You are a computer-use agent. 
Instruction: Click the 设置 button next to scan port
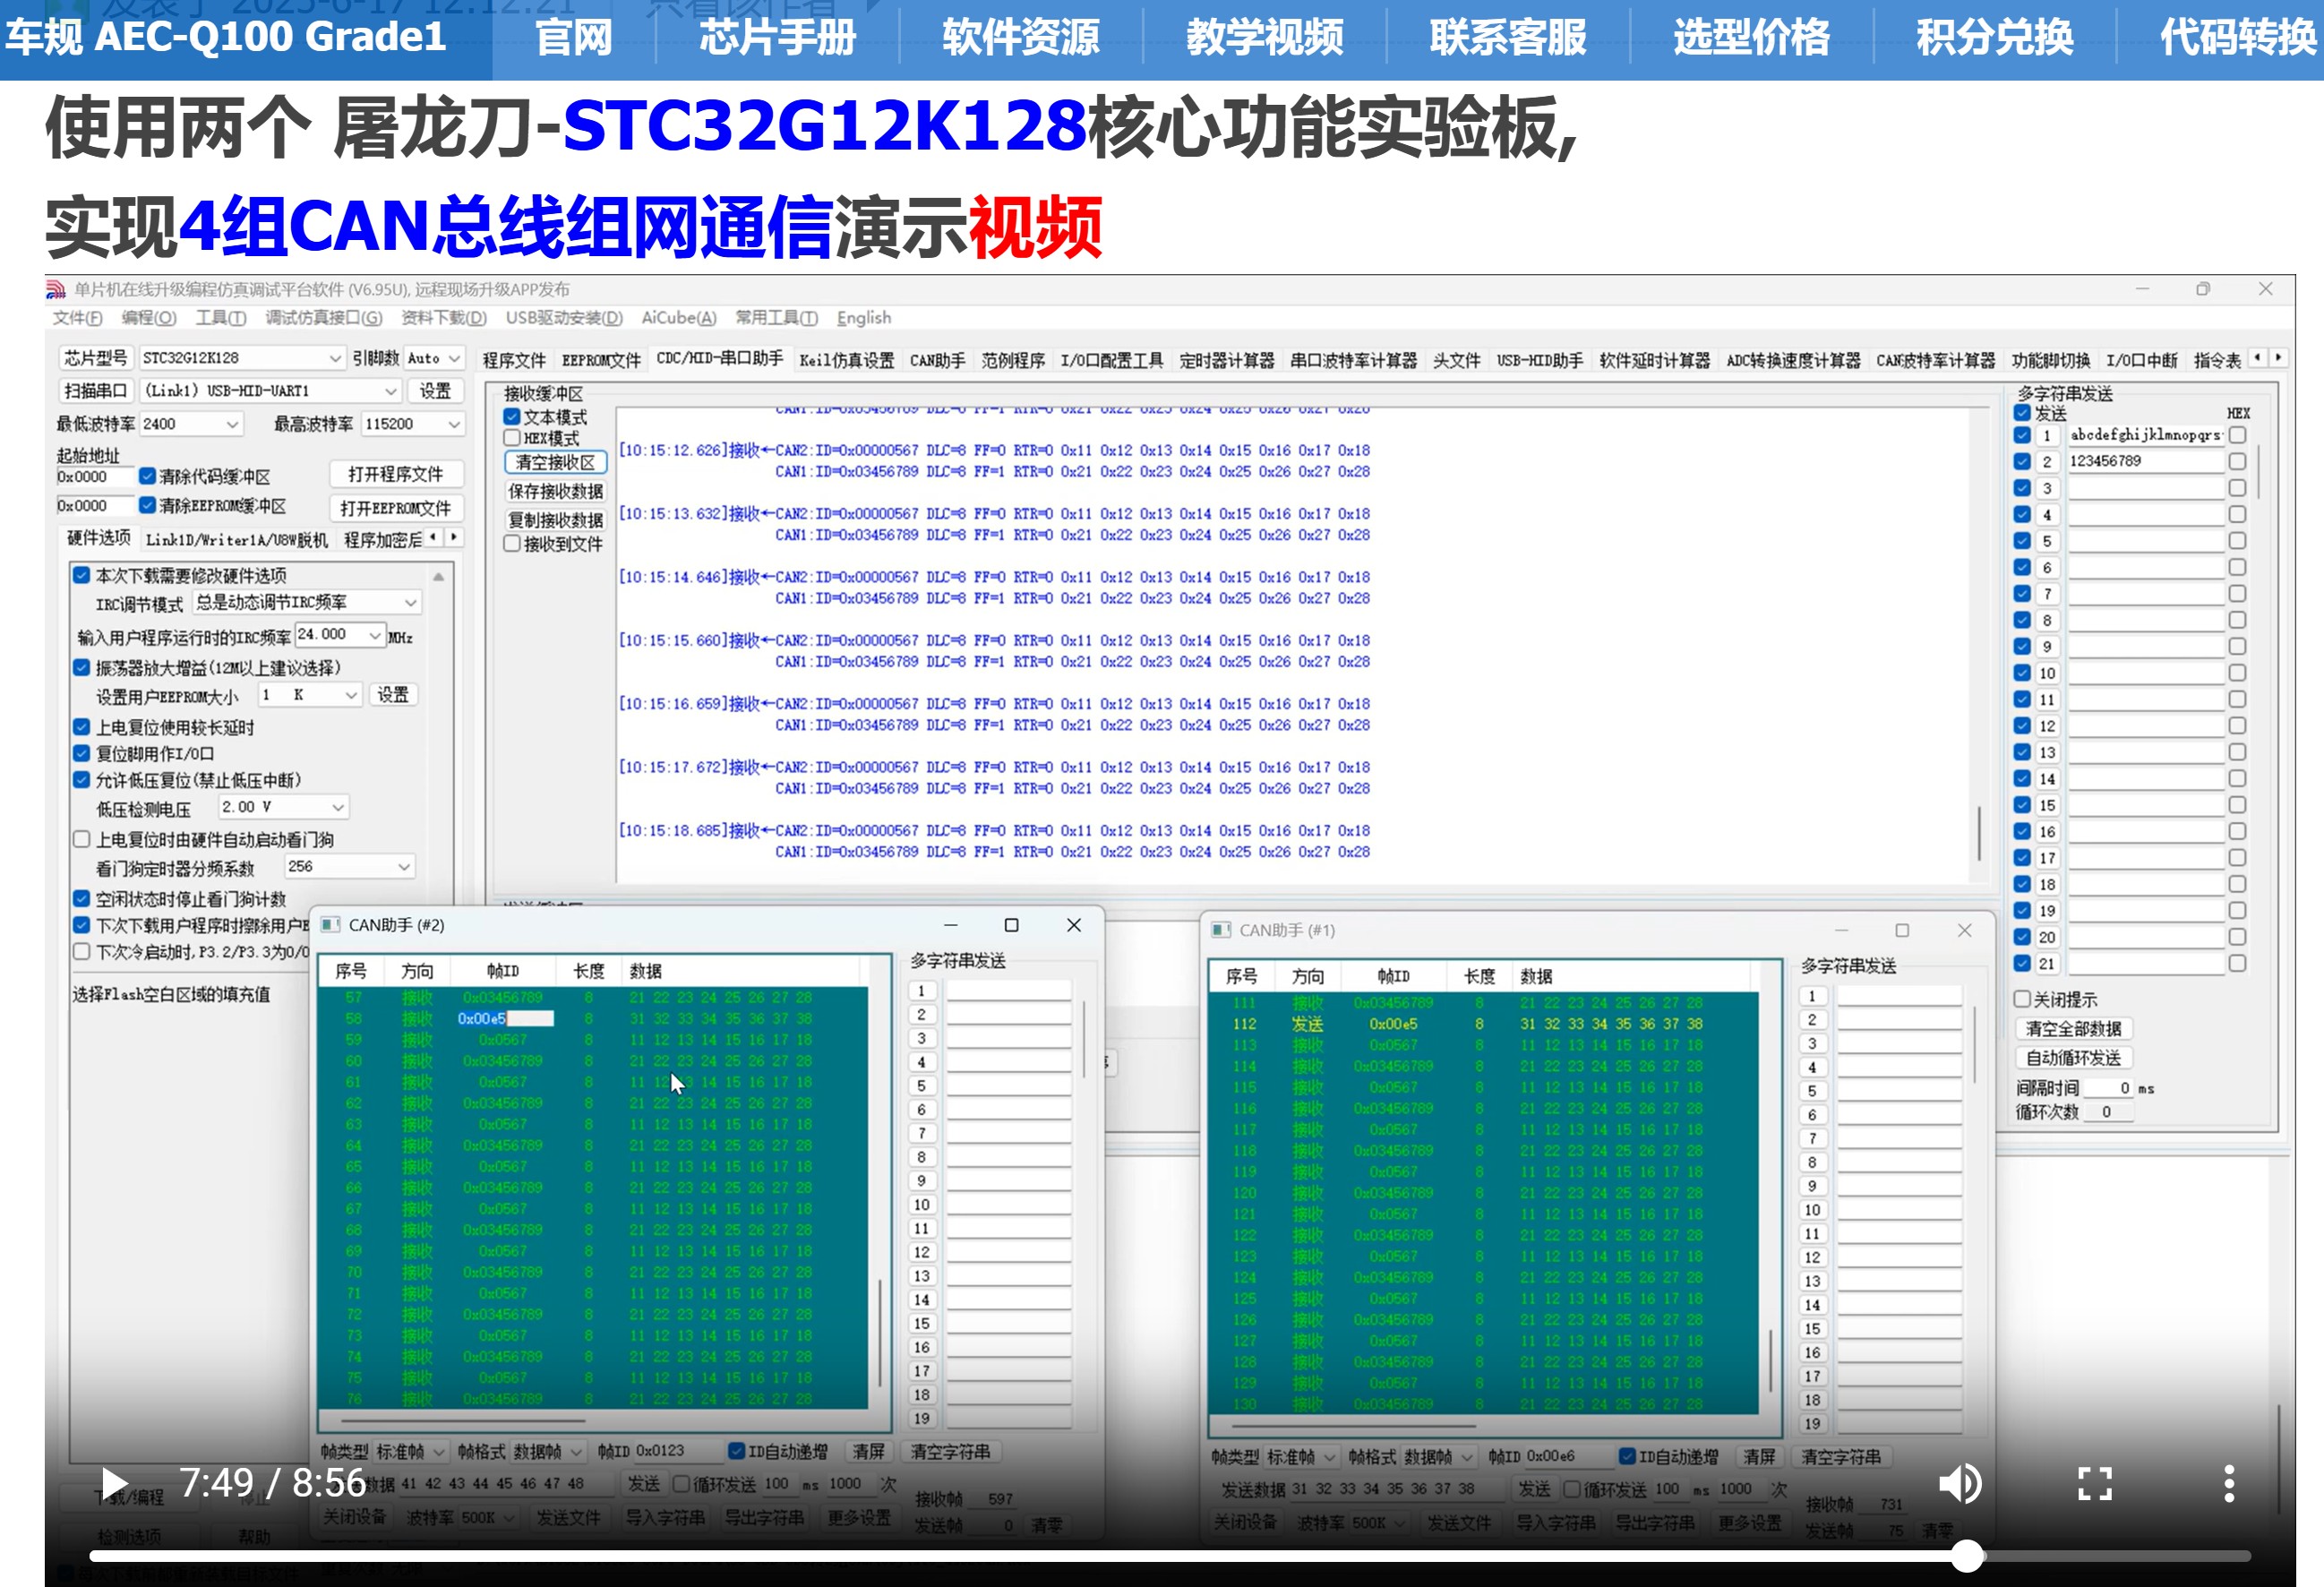pos(435,391)
